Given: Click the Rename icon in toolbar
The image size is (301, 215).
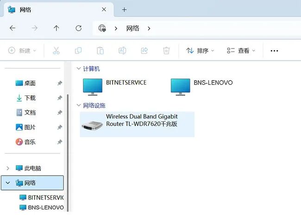Looking at the screenshot, I should [x=122, y=51].
